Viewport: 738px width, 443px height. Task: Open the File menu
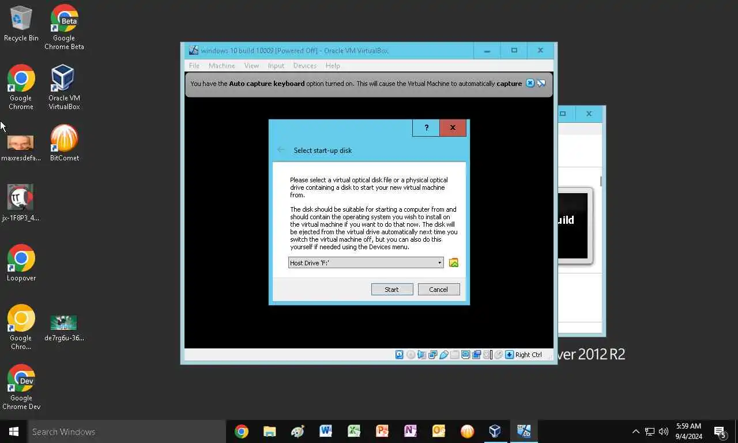tap(194, 66)
